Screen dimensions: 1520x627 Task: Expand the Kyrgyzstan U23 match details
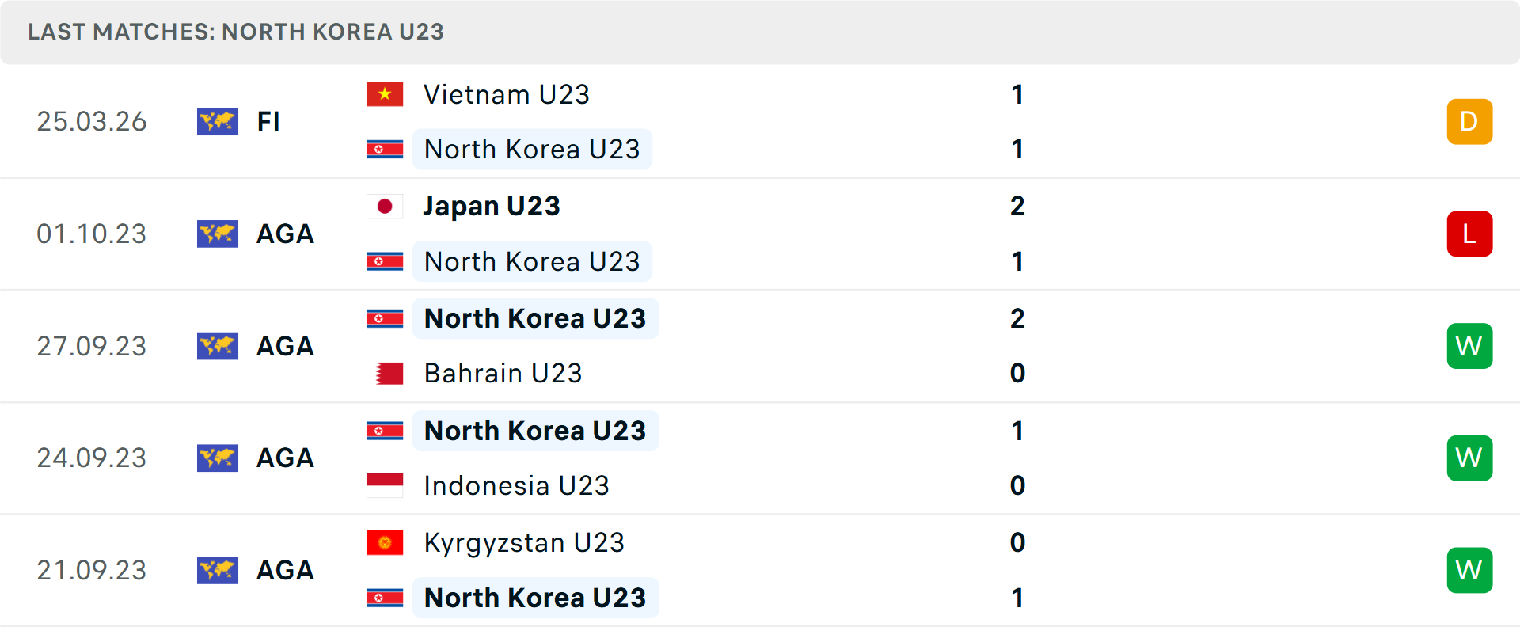(x=760, y=570)
